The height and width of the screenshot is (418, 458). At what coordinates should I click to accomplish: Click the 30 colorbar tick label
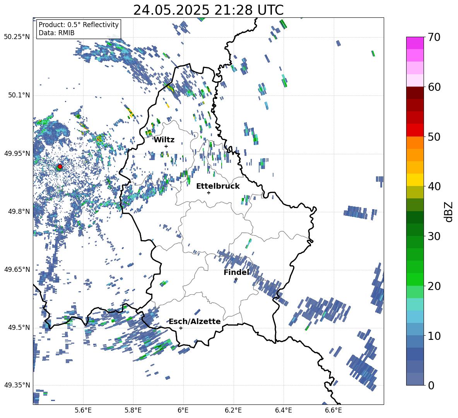coord(434,236)
